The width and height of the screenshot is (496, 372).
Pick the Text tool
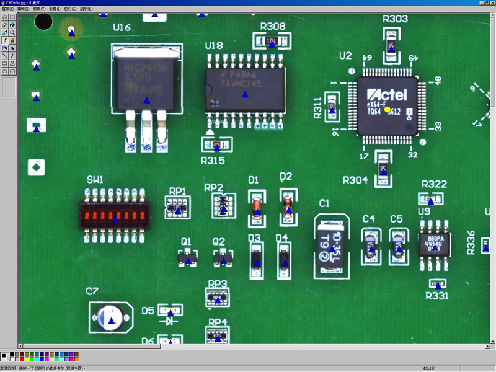click(x=12, y=48)
